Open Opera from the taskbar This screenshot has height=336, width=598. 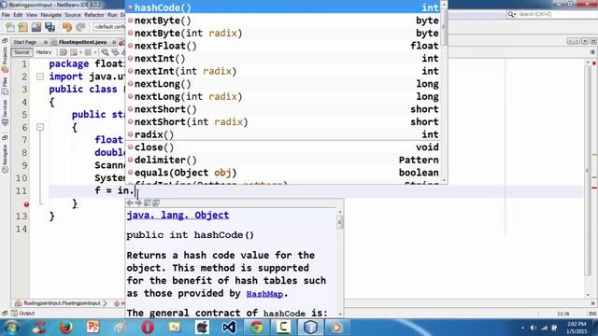148,328
